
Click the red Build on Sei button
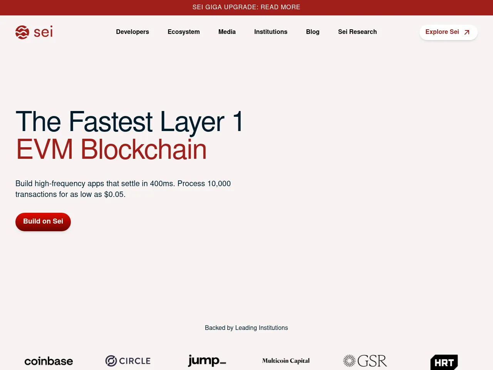pos(43,222)
